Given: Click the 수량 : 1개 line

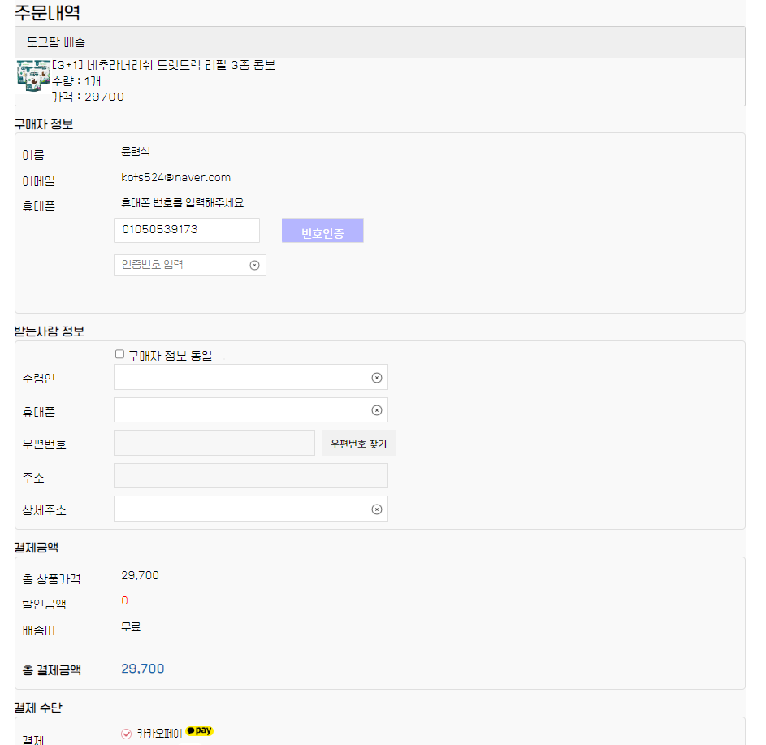Looking at the screenshot, I should point(76,81).
